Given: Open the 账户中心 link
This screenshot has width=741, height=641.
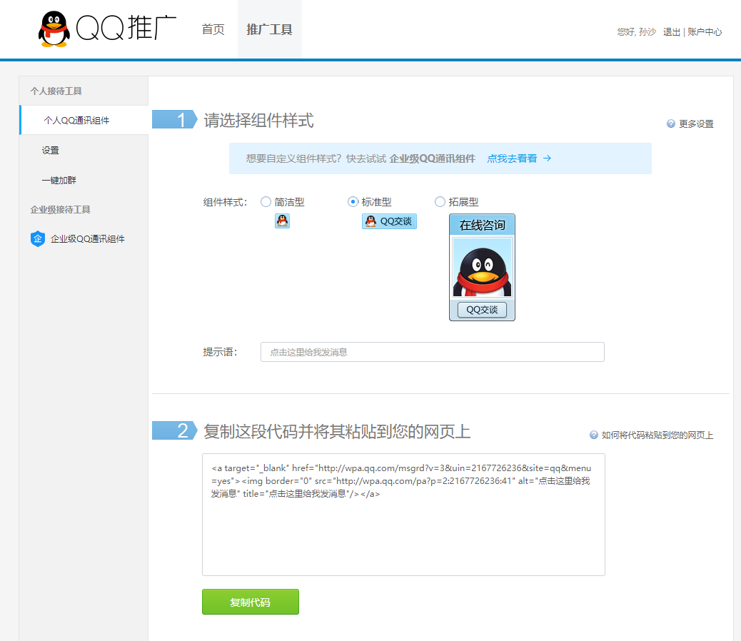Looking at the screenshot, I should pyautogui.click(x=705, y=31).
